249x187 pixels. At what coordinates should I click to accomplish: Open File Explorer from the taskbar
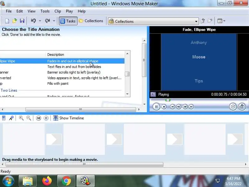pyautogui.click(x=28, y=181)
